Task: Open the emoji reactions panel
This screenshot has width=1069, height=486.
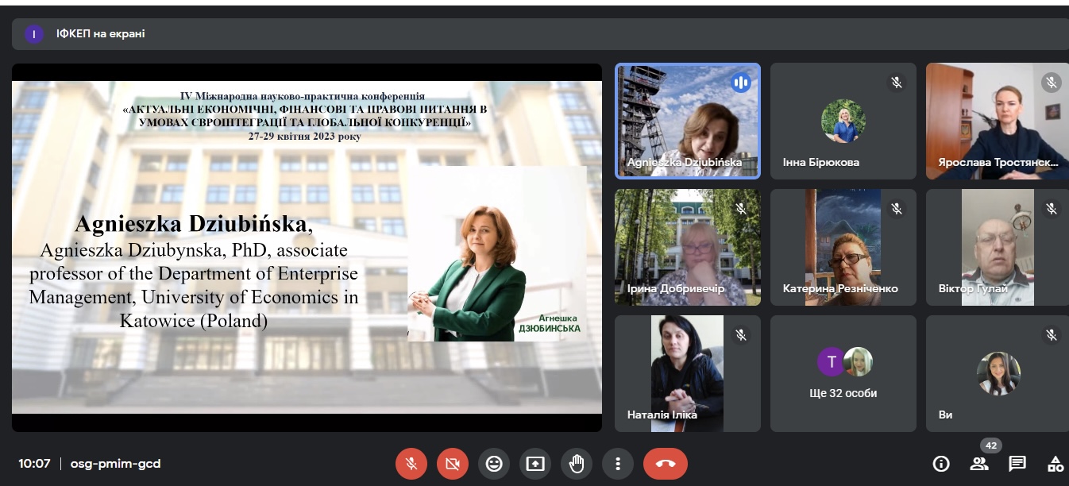Action: [x=494, y=464]
